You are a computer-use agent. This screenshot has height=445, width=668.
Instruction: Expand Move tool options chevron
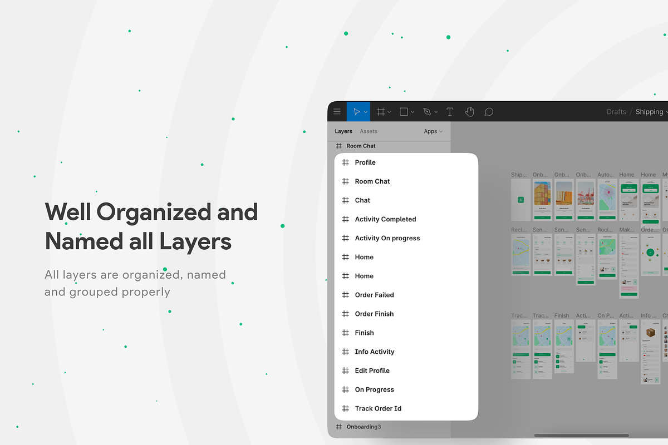coord(366,112)
